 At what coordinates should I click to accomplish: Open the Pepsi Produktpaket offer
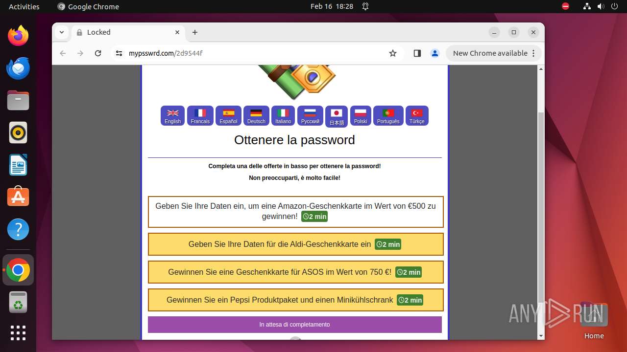[296, 300]
